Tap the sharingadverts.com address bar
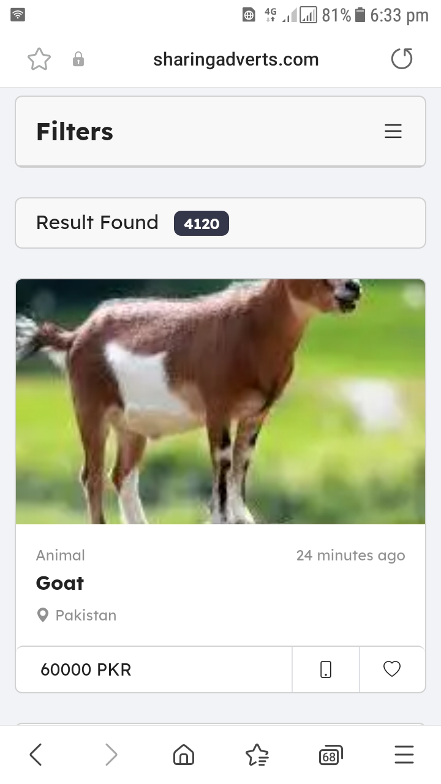441x784 pixels. [x=236, y=59]
